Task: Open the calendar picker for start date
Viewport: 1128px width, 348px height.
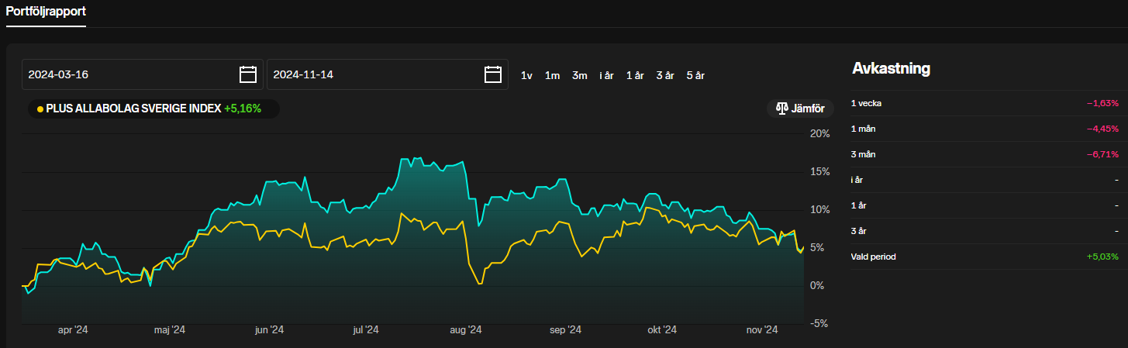Action: (247, 74)
